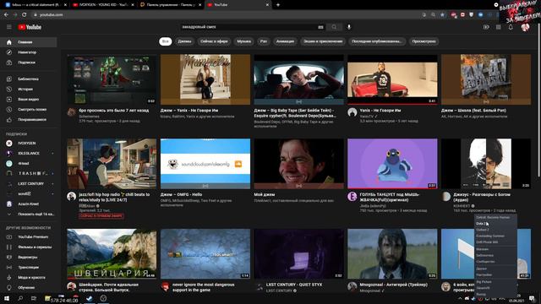The height and width of the screenshot is (304, 541).
Task: Bookmark the page with star icon
Action: click(x=442, y=15)
